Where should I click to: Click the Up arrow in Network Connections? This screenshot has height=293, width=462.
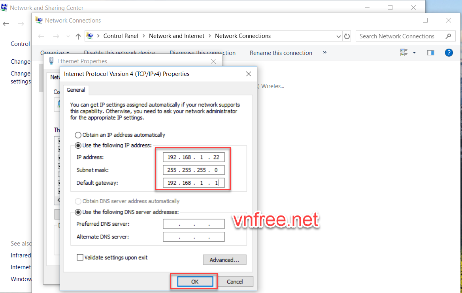click(78, 36)
